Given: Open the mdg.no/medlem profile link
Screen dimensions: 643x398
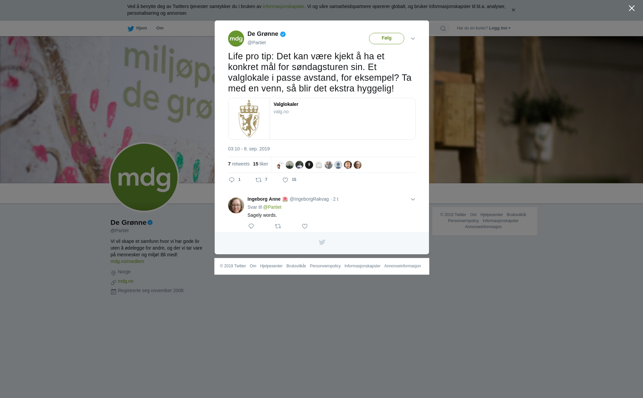Looking at the screenshot, I should pos(127,261).
